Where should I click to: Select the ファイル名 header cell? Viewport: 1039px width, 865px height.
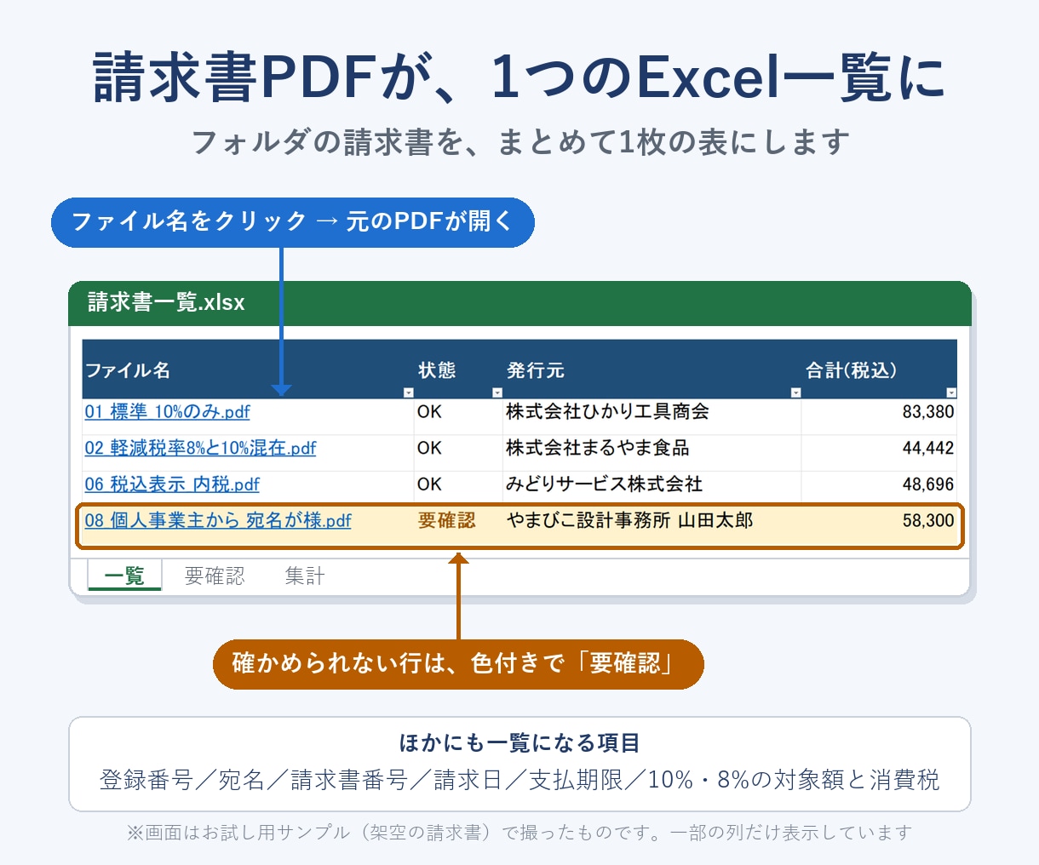(x=248, y=369)
